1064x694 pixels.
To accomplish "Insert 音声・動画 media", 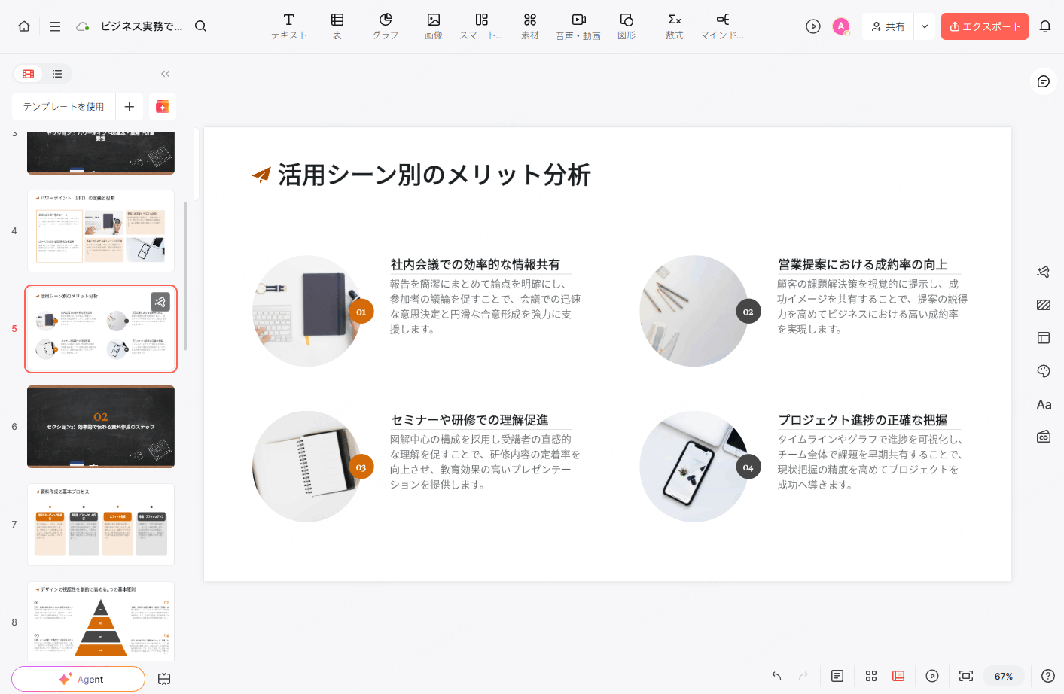I will click(x=578, y=26).
